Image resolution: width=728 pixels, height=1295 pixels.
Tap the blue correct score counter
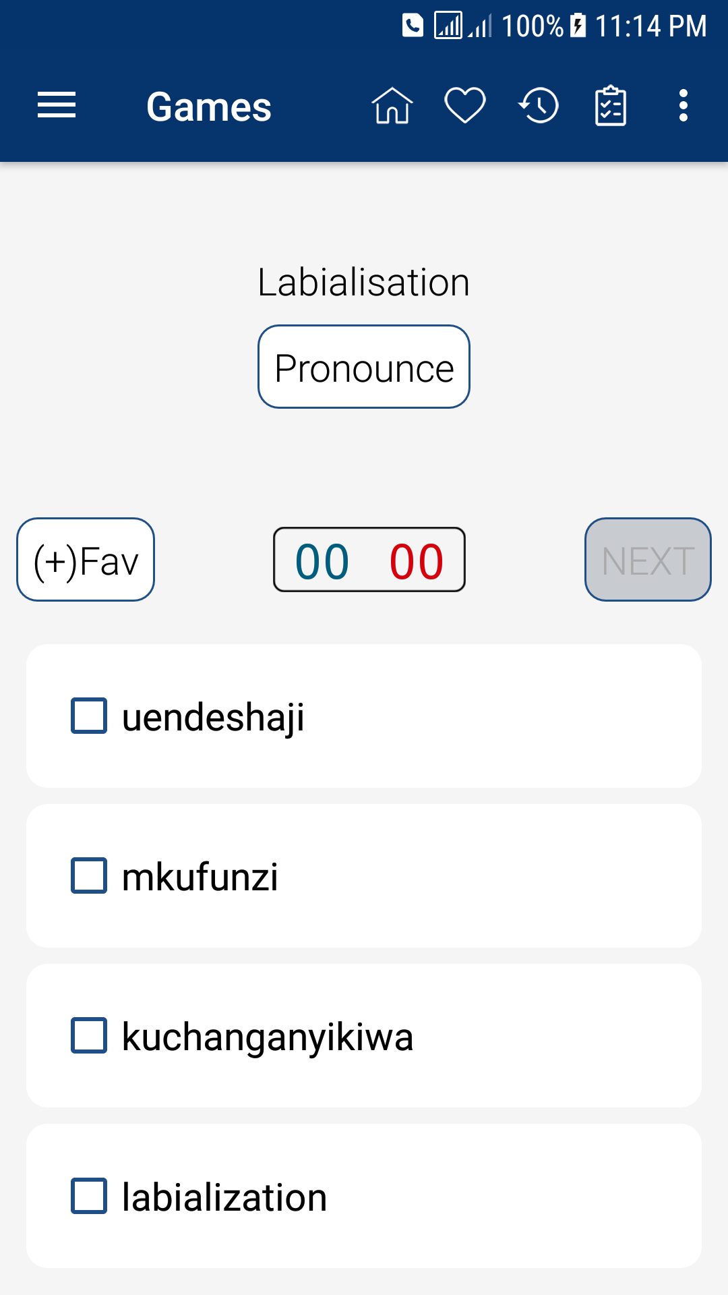coord(322,561)
